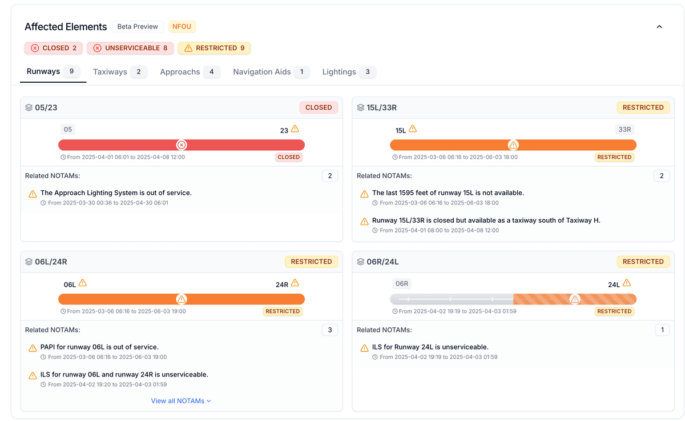Filter by RESTRICTED 9 status chip
This screenshot has width=685, height=421.
tap(214, 48)
